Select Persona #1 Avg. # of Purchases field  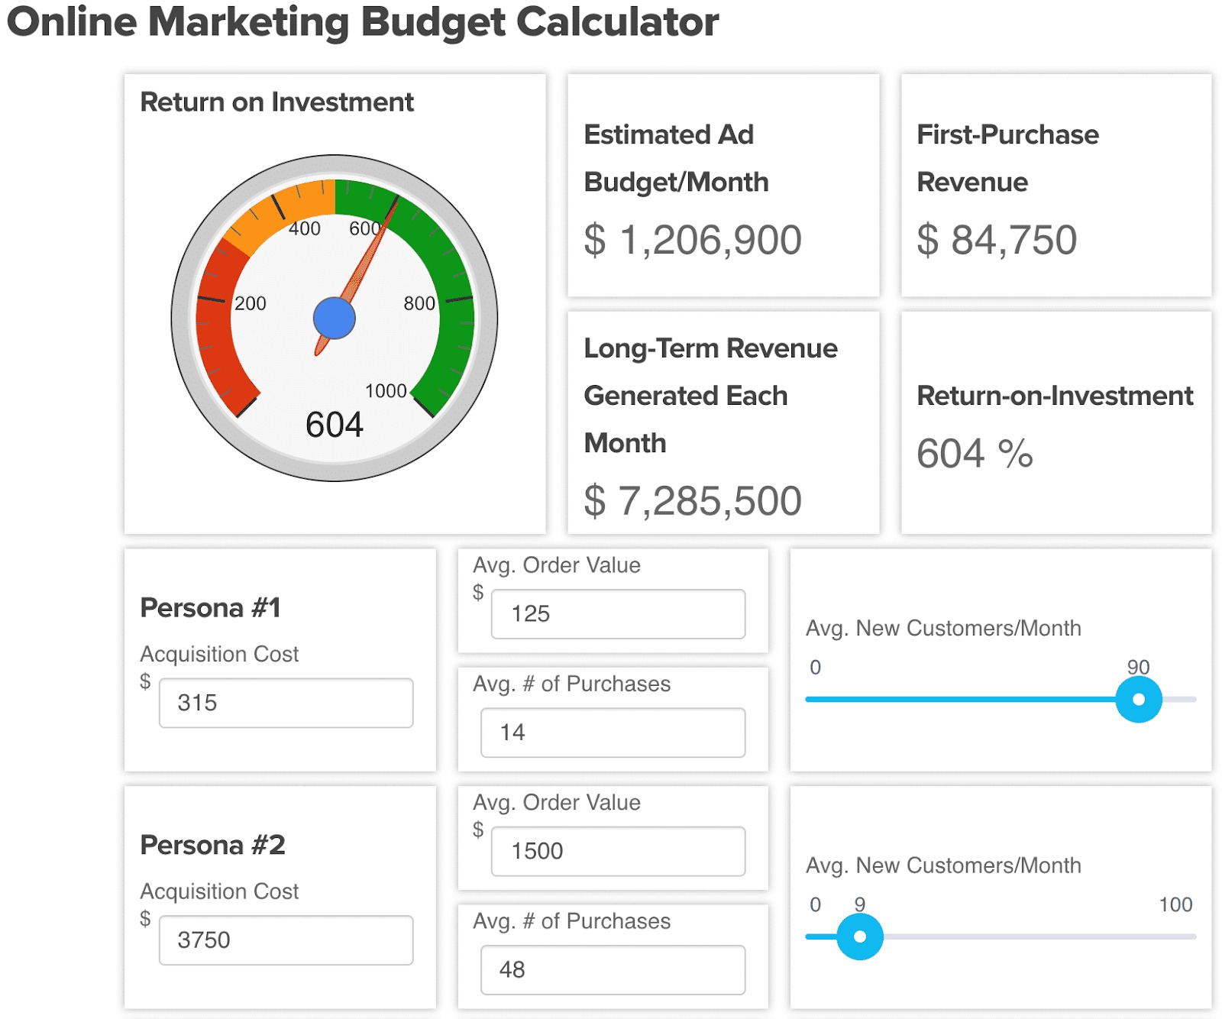pyautogui.click(x=613, y=733)
